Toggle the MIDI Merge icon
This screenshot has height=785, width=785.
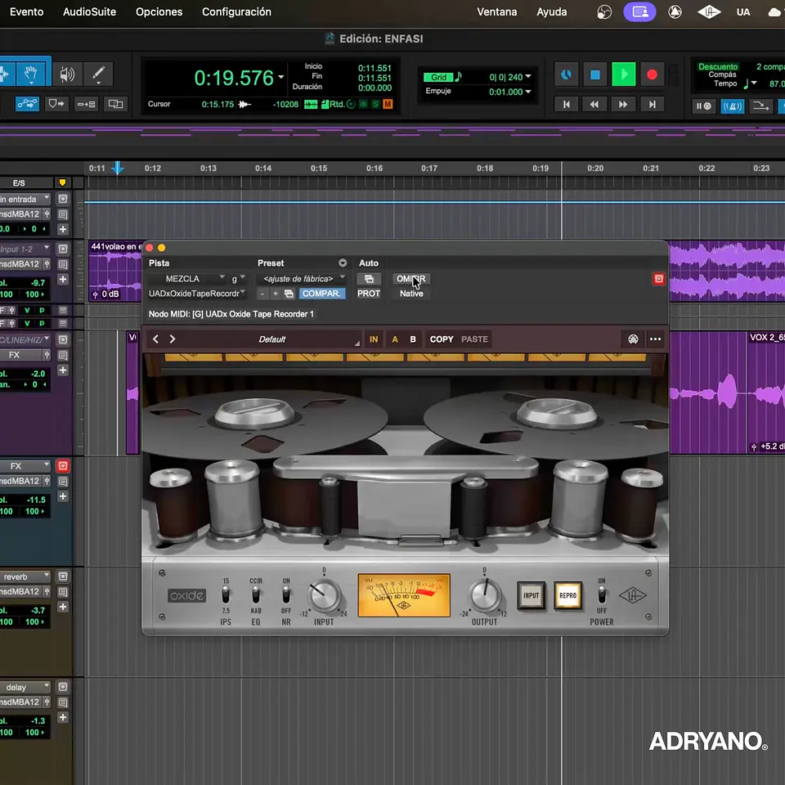click(760, 106)
